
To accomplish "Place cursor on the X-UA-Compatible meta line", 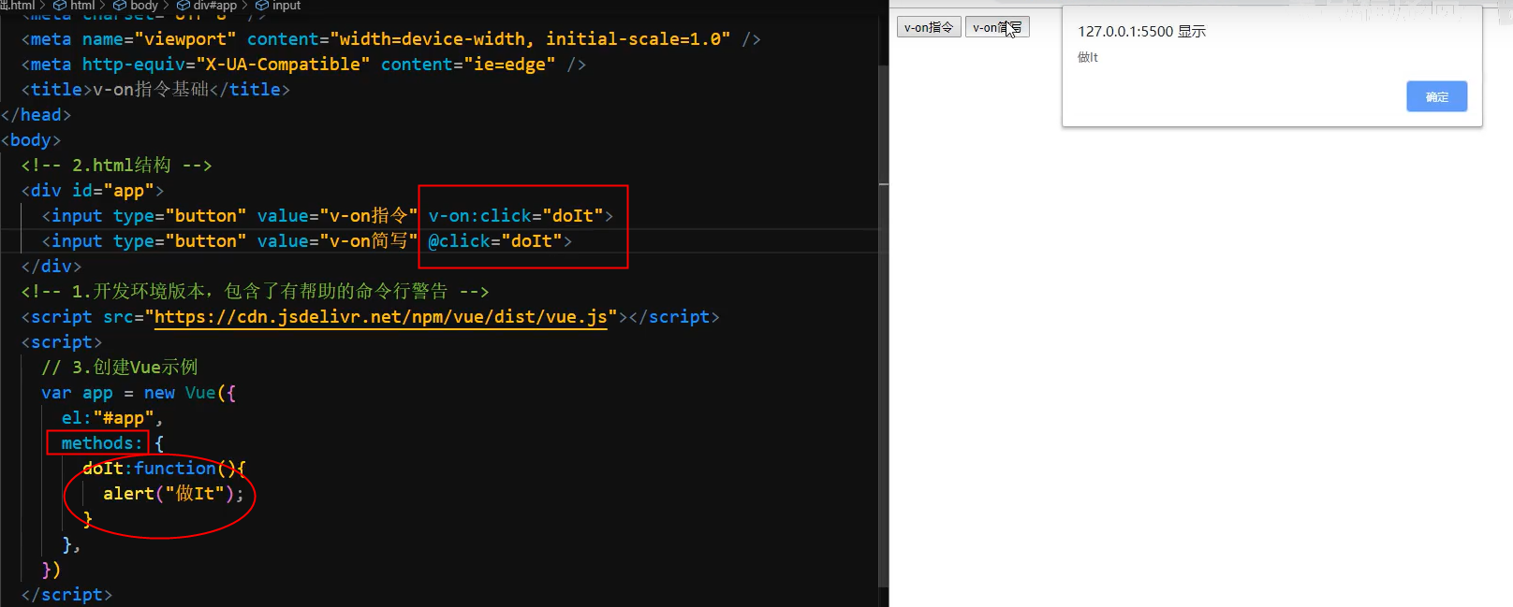I will [x=303, y=65].
